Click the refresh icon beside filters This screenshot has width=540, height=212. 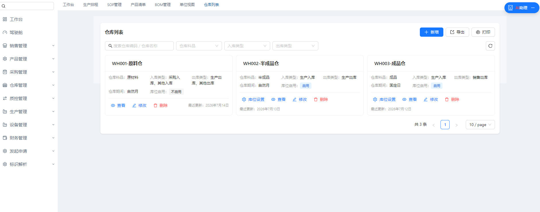tap(490, 46)
